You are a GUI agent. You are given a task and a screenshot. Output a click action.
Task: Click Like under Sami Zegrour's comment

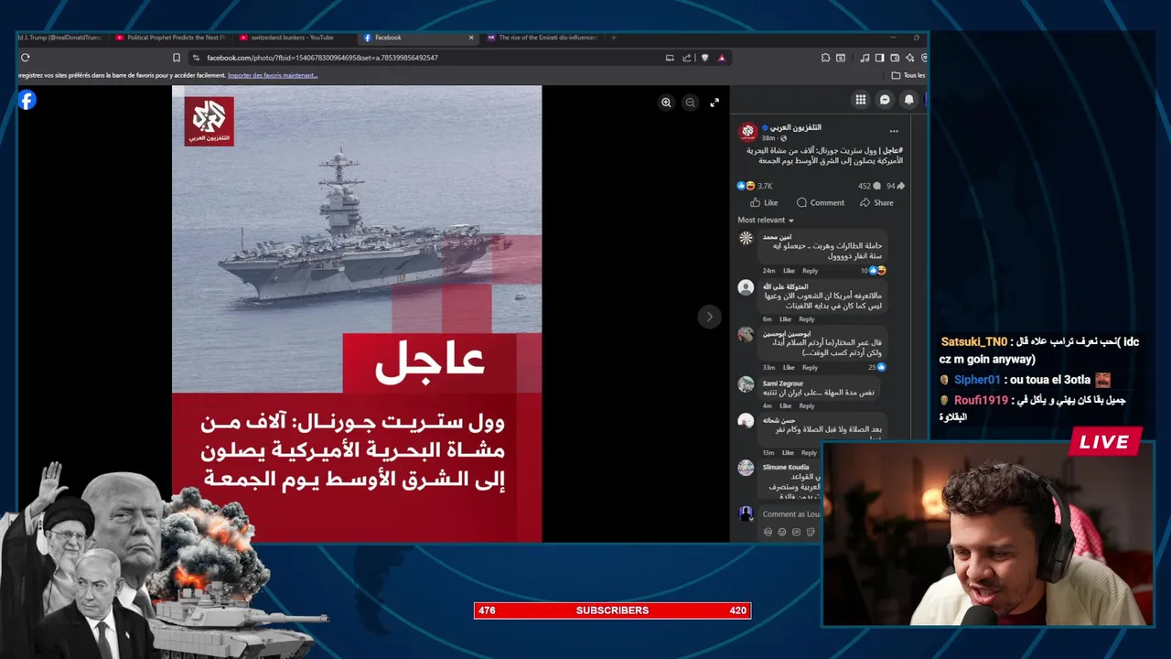click(785, 405)
